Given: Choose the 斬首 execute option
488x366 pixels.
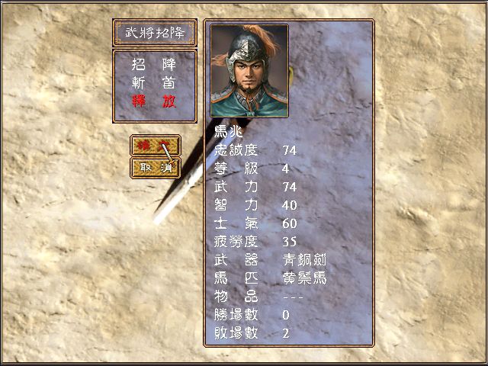Looking at the screenshot, I should (154, 83).
